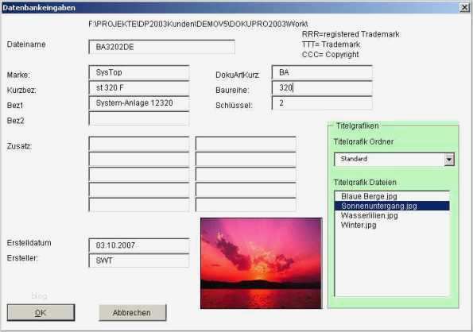
Task: Click the DokuArtKurz field BA
Action: (322, 72)
